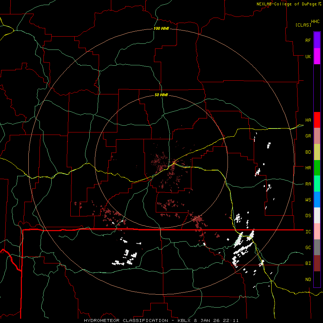This screenshot has height=323, width=323.
Task: Click the 100 NMI range ring label
Action: pos(161,28)
